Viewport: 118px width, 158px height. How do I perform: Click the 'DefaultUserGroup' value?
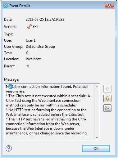(40, 47)
